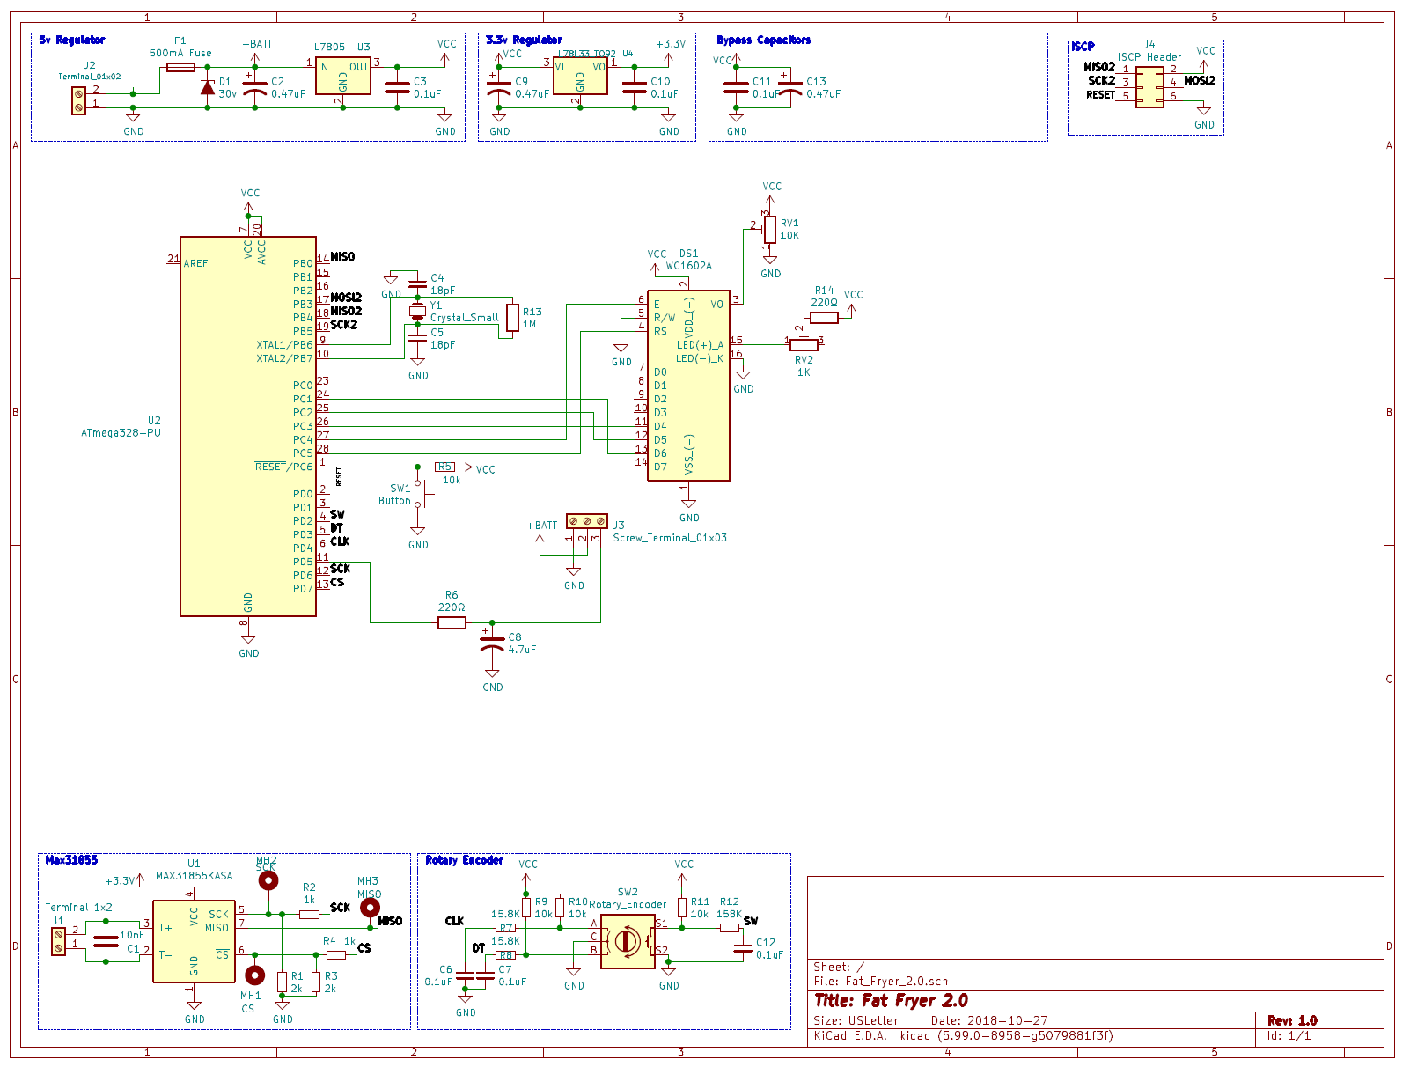Select the 'Rev: 1.0' field
Viewport: 1410px width, 1067px height.
click(1292, 1021)
